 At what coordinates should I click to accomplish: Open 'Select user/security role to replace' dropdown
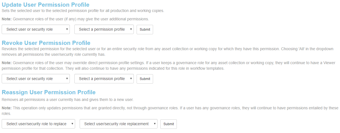(x=38, y=124)
